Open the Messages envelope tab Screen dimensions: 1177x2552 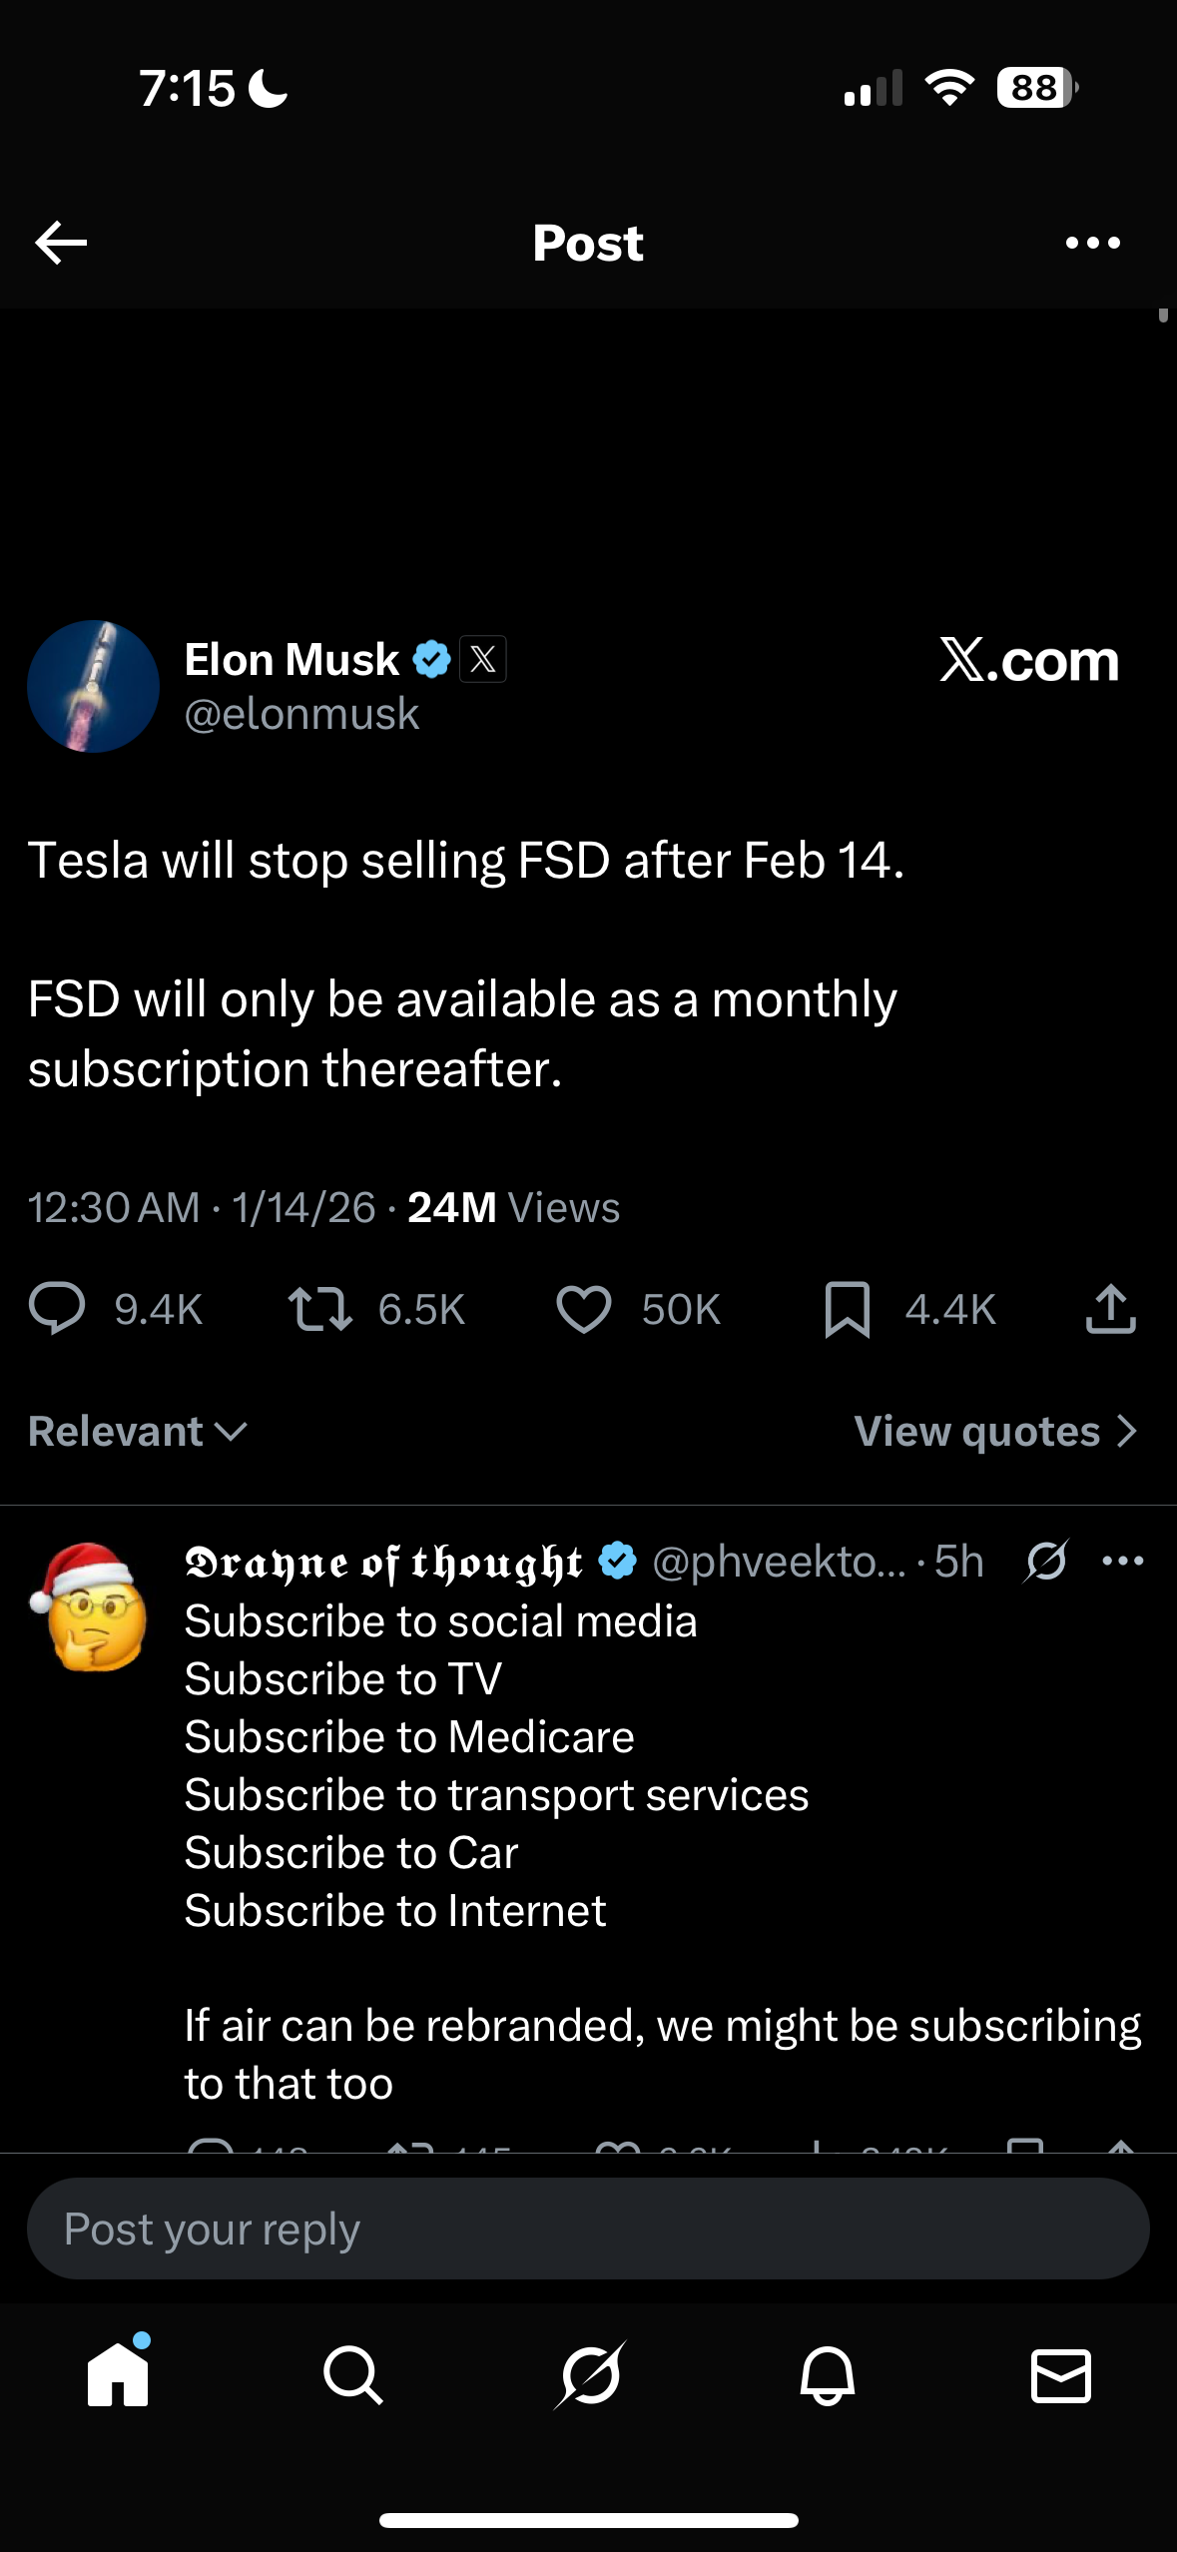1060,2374
